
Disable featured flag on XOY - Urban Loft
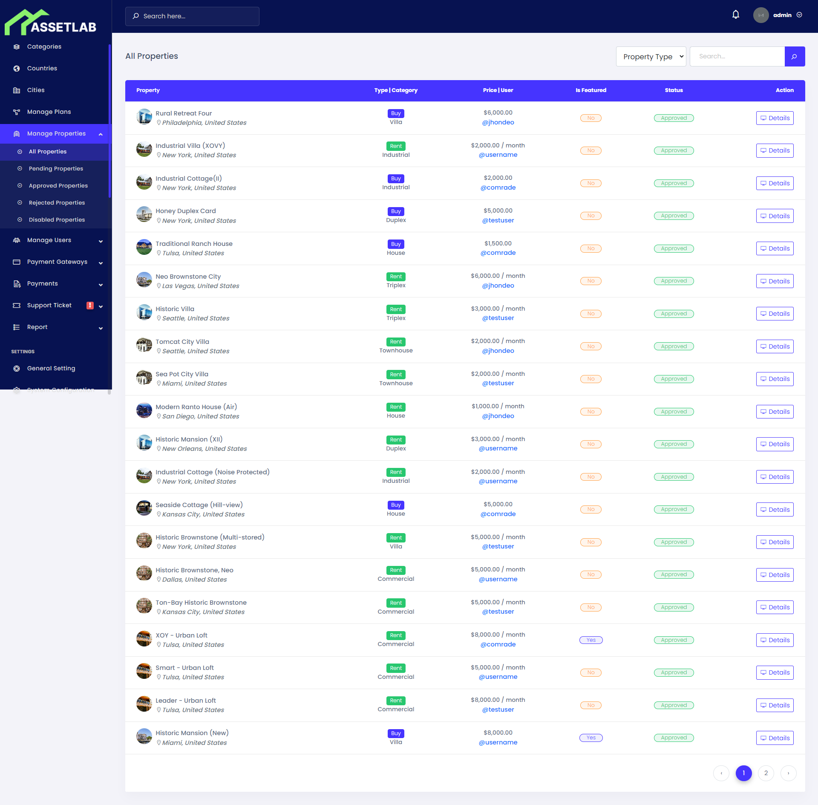pos(591,640)
